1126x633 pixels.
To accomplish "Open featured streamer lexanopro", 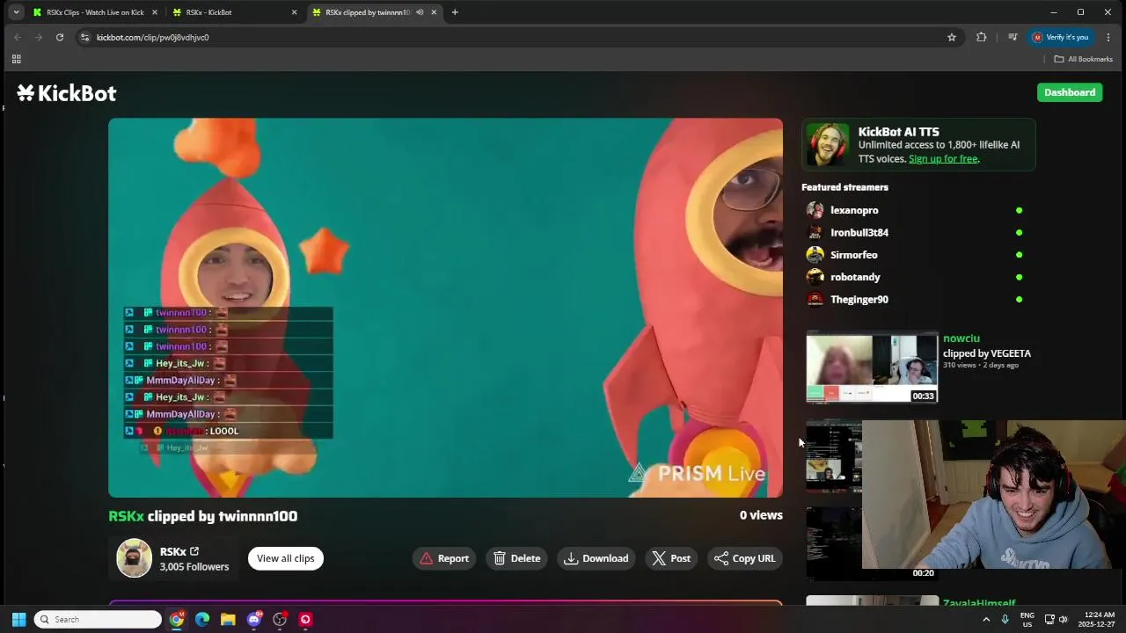I will 854,210.
